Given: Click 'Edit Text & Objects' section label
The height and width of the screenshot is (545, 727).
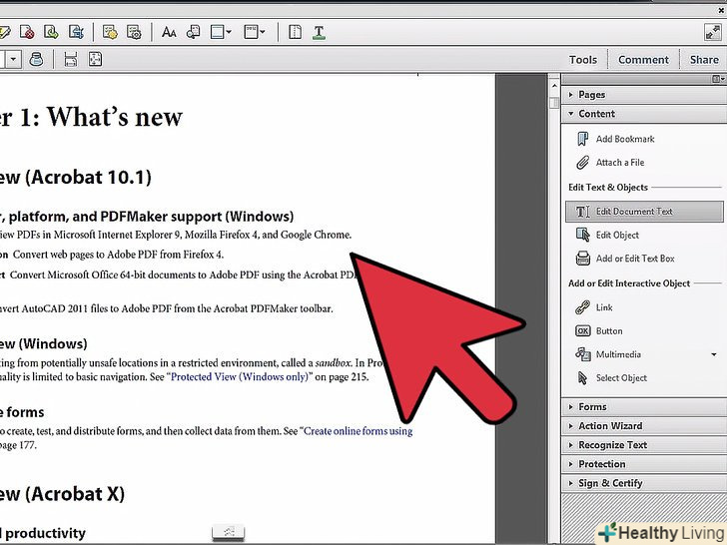Looking at the screenshot, I should [x=608, y=188].
